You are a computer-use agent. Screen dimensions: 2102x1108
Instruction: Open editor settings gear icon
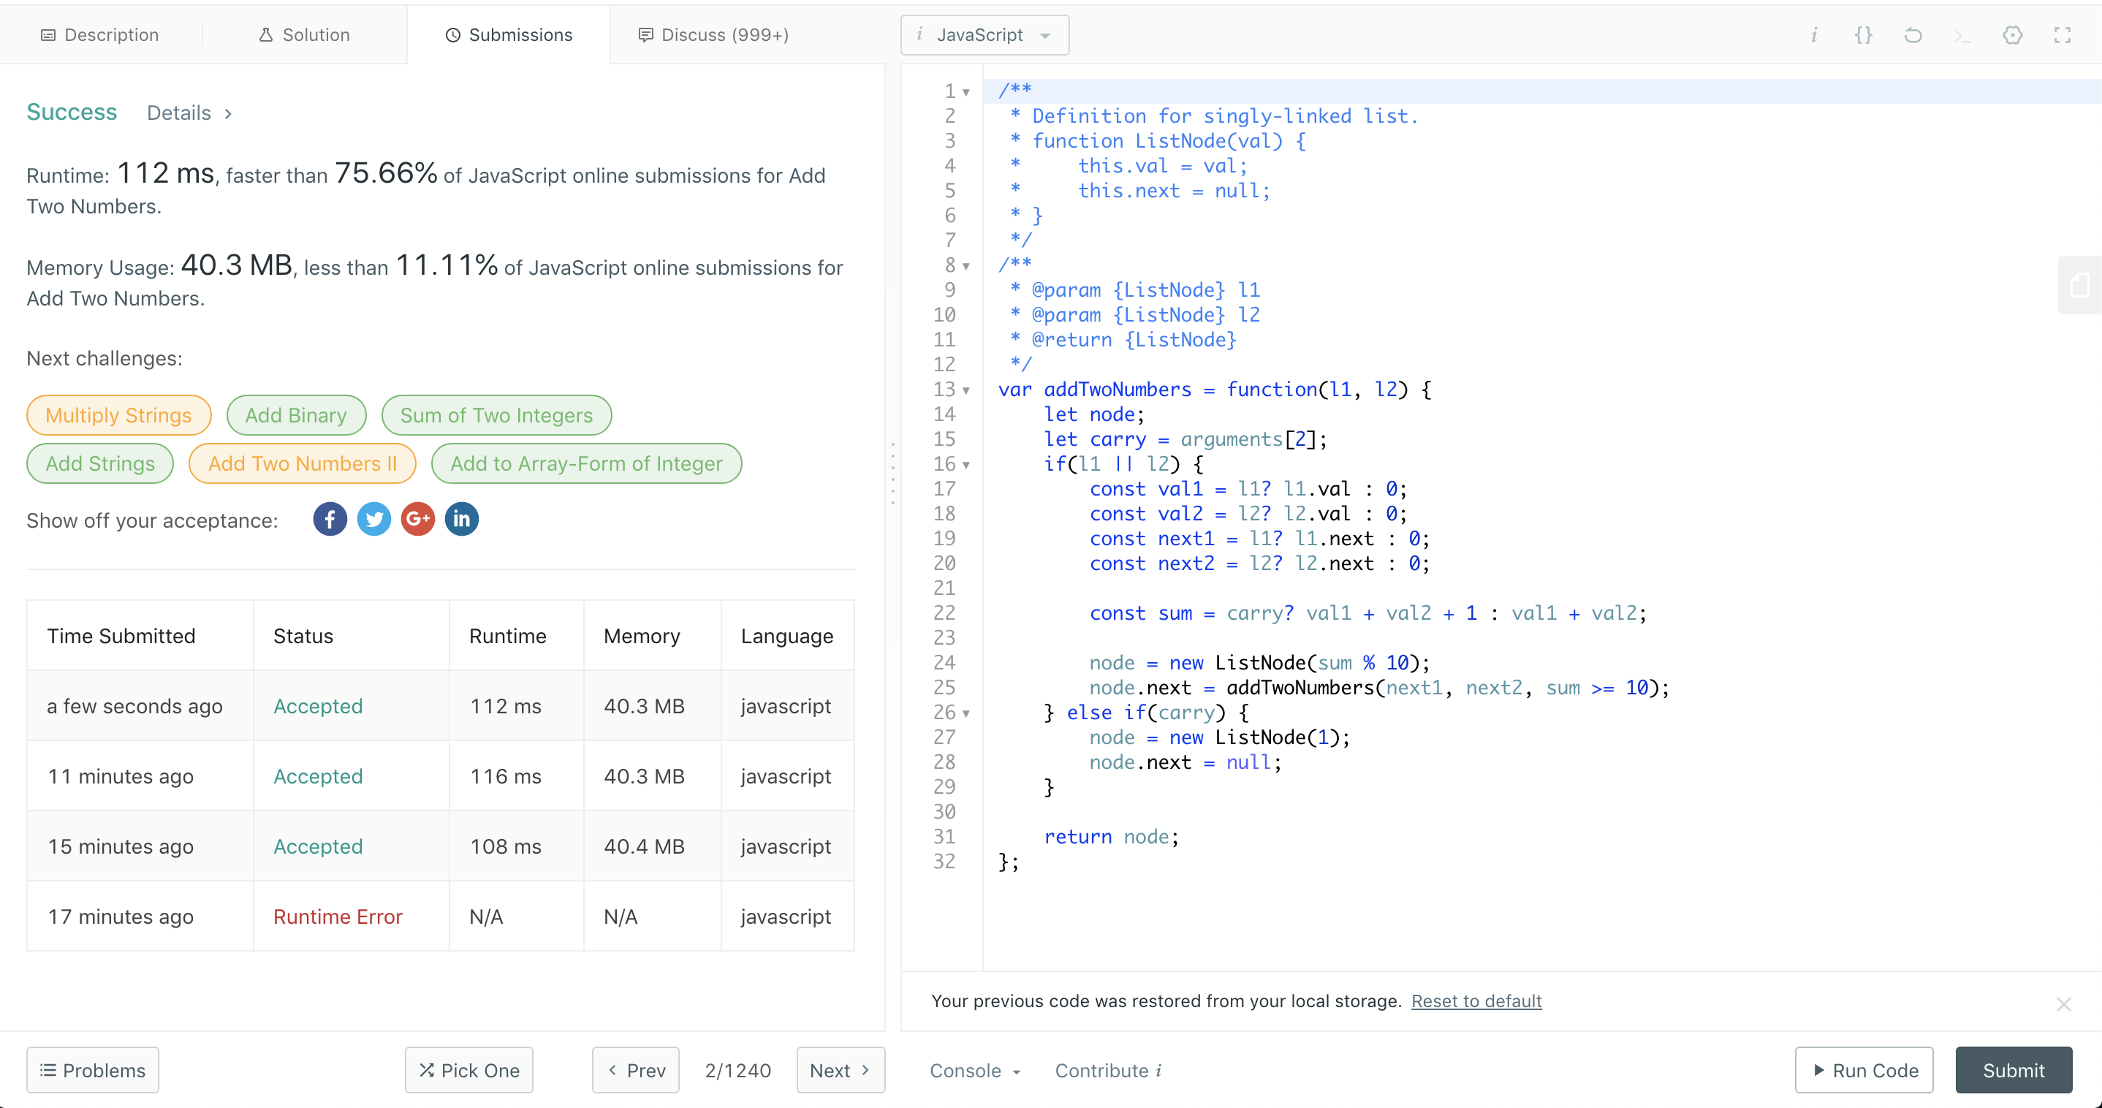pyautogui.click(x=2012, y=35)
